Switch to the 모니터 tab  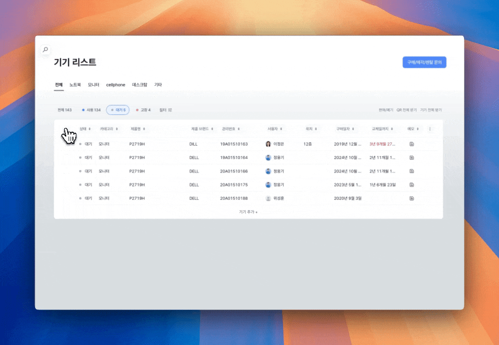(x=94, y=85)
